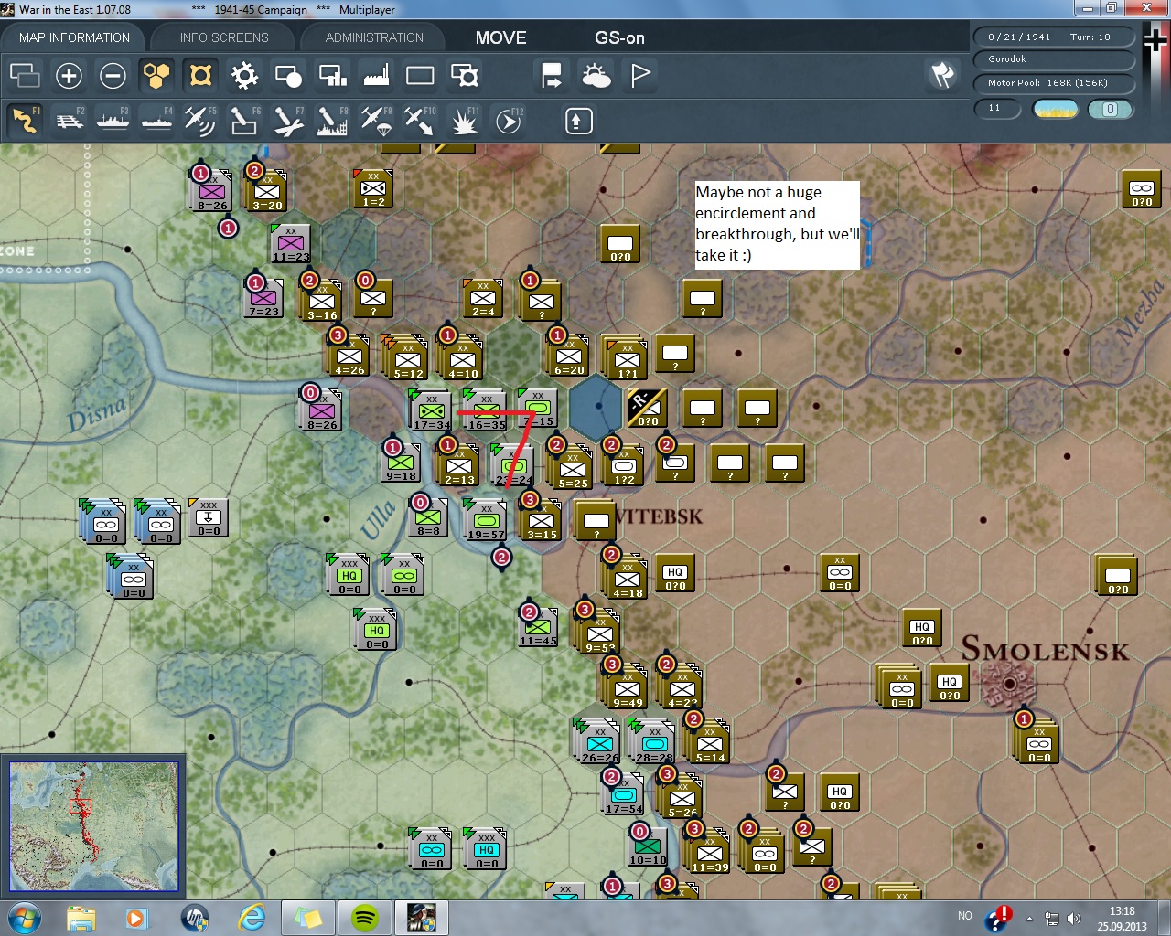This screenshot has width=1171, height=936.
Task: Click the overlapping windows toolbar icon
Action: click(25, 75)
